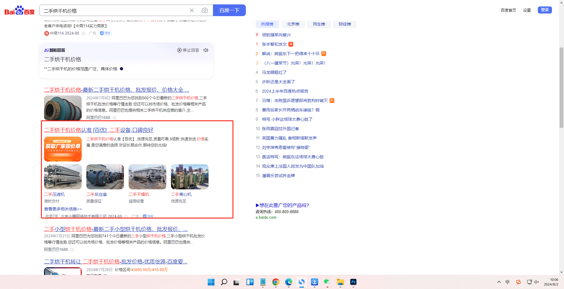Switch to the 北京榜 tab
This screenshot has width=564, height=289.
tap(293, 24)
